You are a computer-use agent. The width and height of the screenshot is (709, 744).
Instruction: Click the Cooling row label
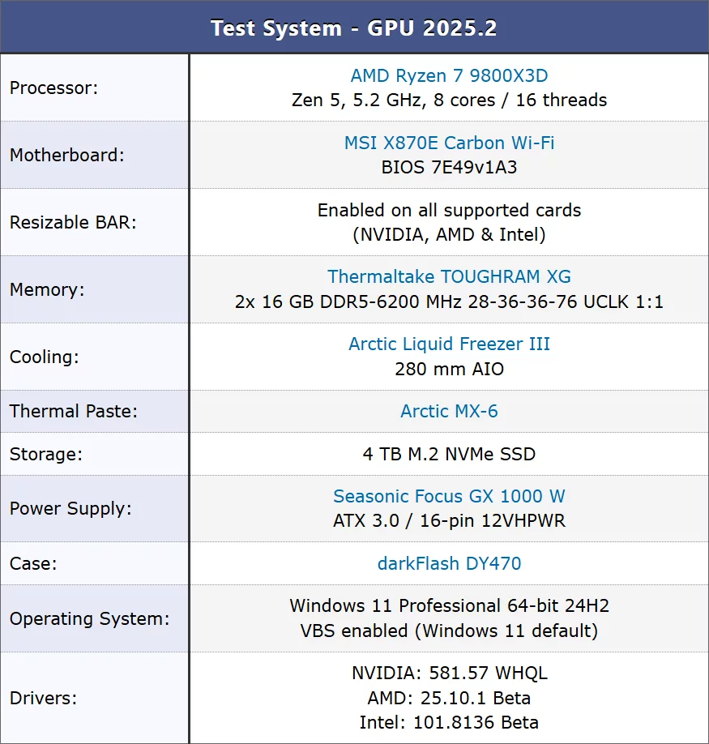coord(45,357)
